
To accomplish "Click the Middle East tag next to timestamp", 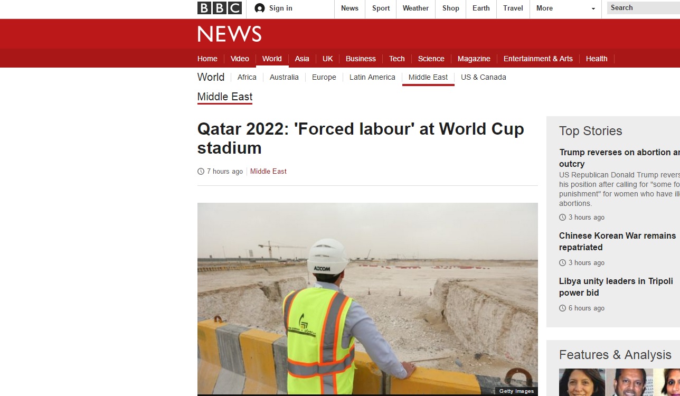I will click(268, 171).
